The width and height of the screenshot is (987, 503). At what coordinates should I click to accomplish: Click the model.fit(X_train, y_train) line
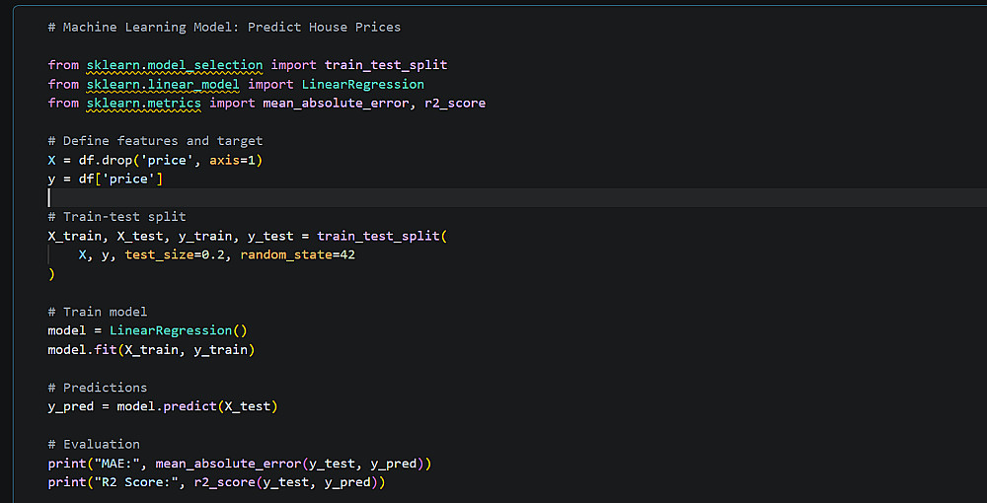click(x=151, y=349)
